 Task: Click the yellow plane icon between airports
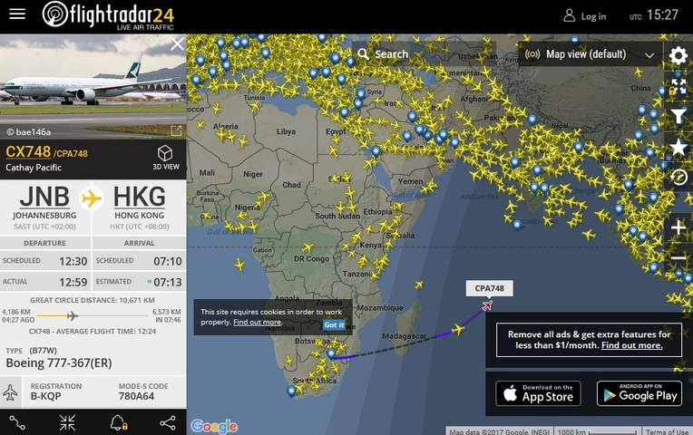coord(92,198)
